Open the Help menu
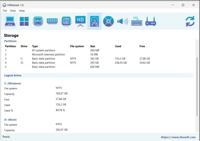Screen dimensions: 200x141 [x=22, y=11]
